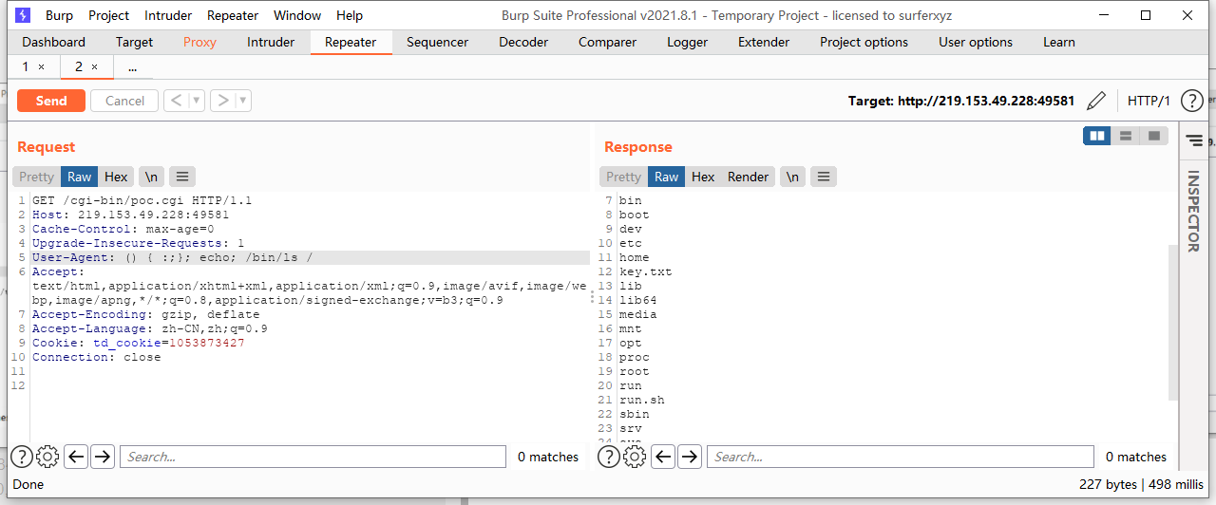The image size is (1216, 505).
Task: Close Repeater tab 1
Action: 41,66
